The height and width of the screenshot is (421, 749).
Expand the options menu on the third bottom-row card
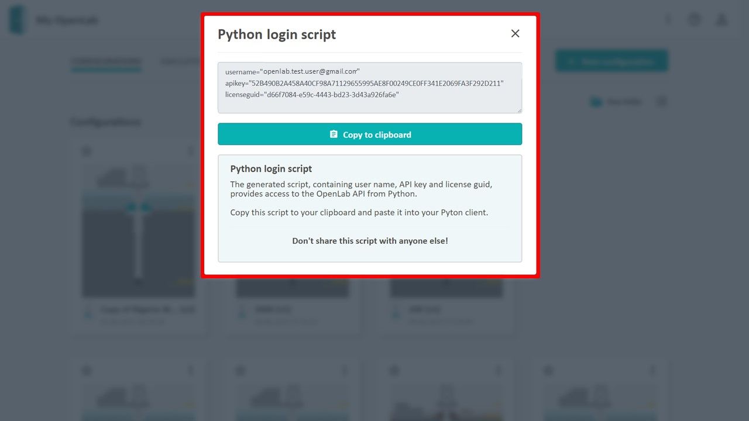pos(499,371)
